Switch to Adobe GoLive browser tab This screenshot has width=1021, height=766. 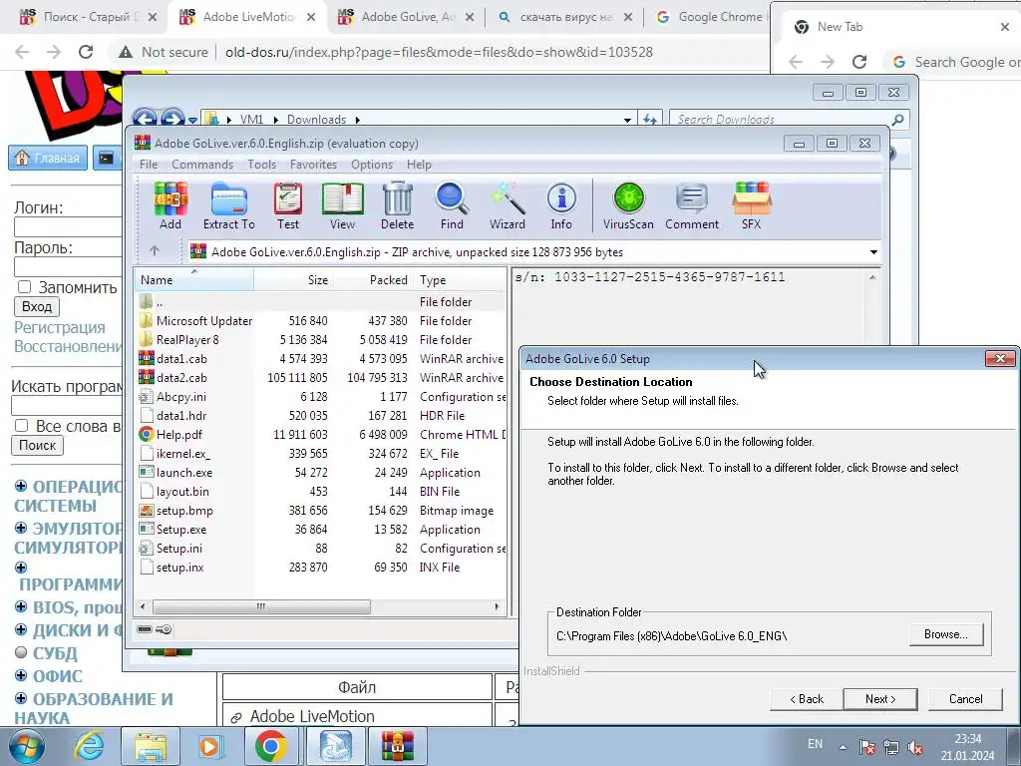pyautogui.click(x=407, y=17)
